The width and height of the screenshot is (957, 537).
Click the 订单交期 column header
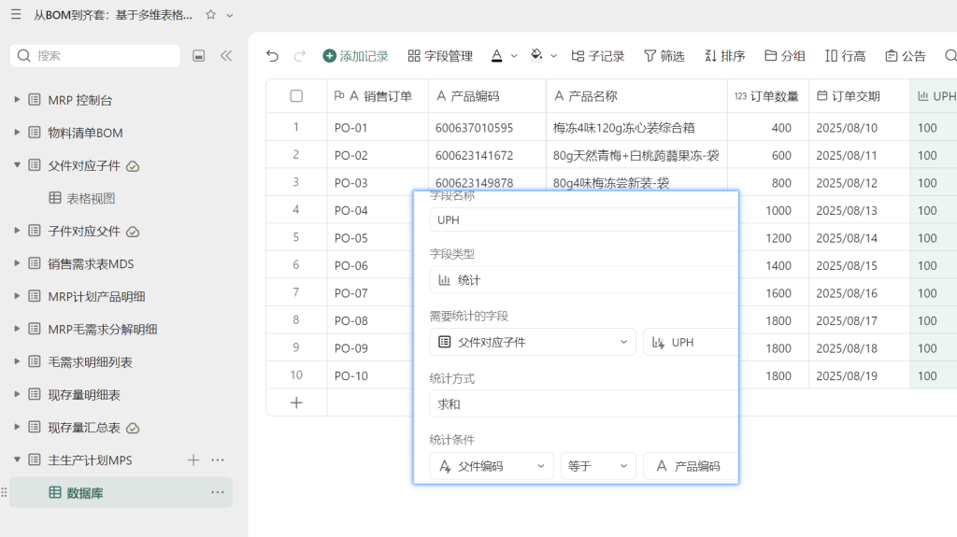(860, 96)
